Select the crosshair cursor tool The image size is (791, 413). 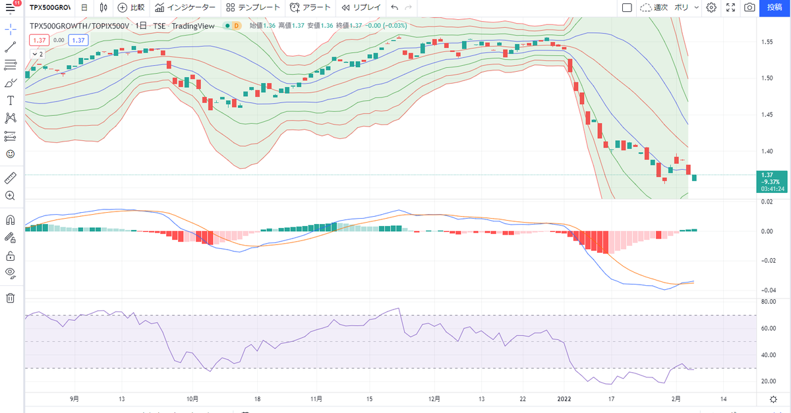[10, 30]
